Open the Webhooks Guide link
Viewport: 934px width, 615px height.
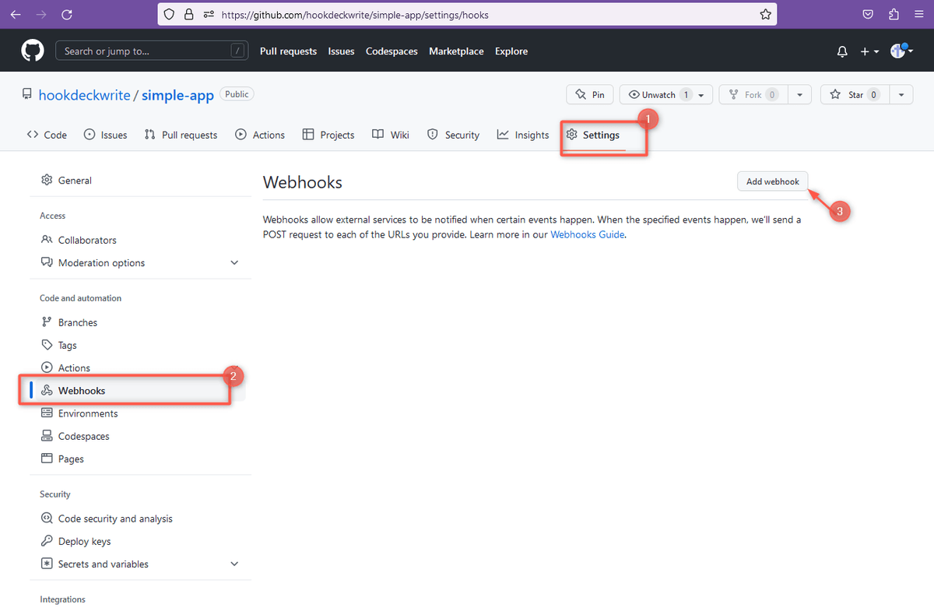[587, 234]
